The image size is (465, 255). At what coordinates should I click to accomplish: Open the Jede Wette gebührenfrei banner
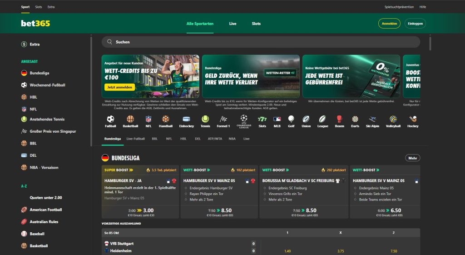(351, 76)
